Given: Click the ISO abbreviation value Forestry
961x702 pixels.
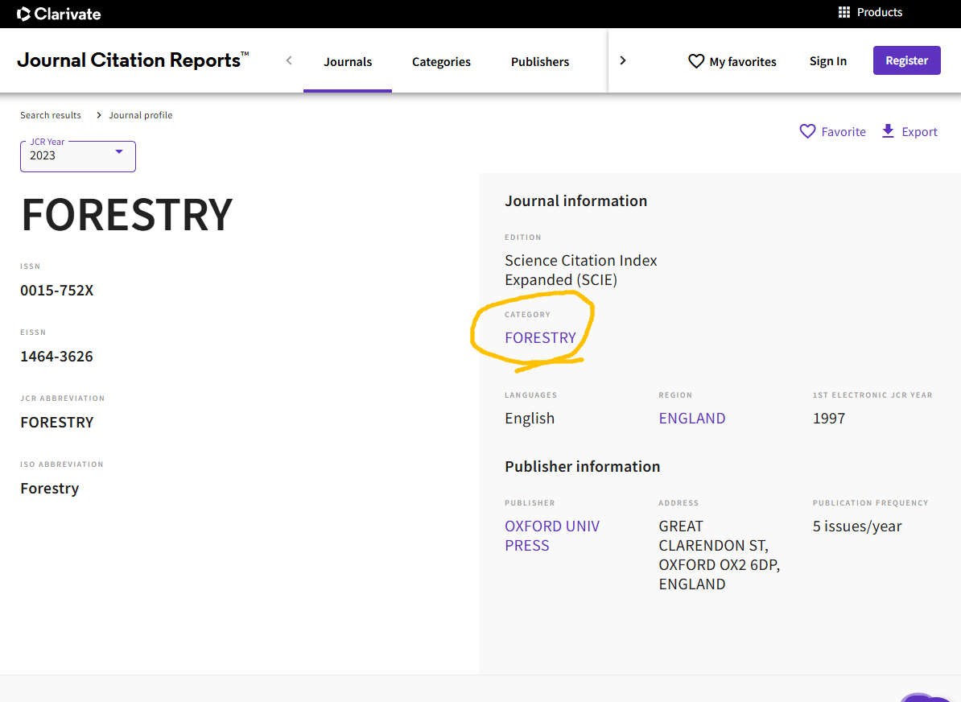Looking at the screenshot, I should click(50, 489).
